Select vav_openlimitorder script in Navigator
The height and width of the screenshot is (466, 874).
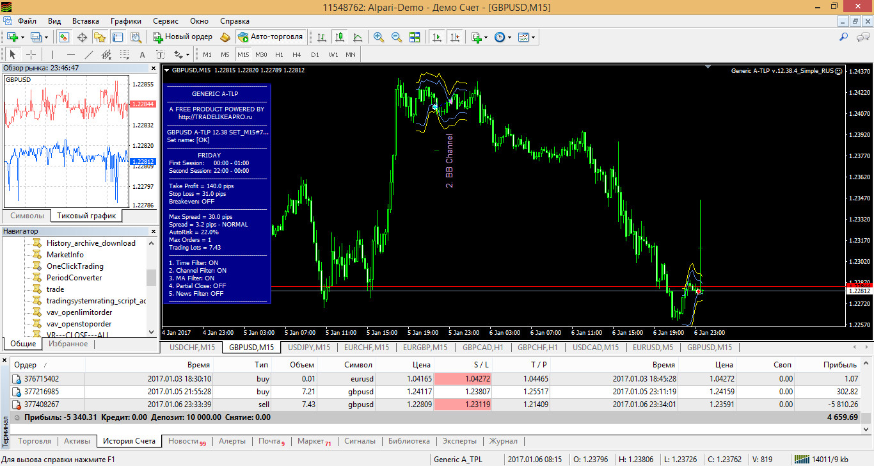tap(79, 312)
